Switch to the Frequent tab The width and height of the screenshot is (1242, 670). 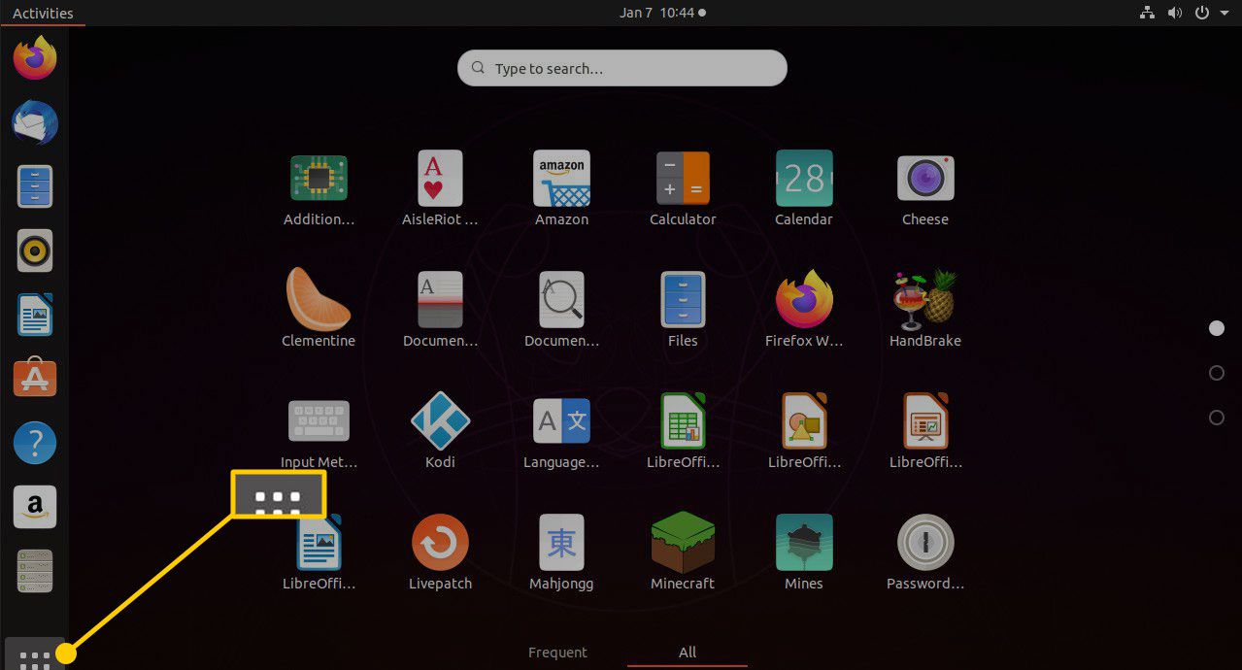coord(557,653)
